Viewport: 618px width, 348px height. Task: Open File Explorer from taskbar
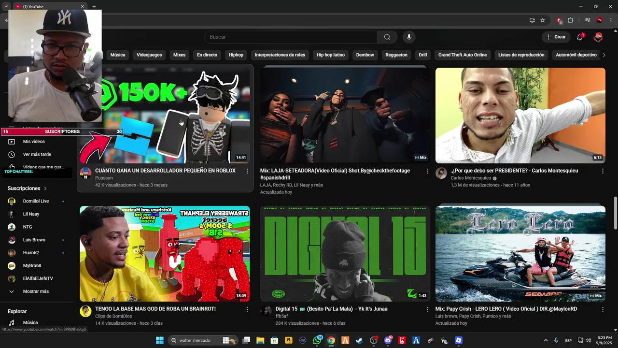[260, 340]
